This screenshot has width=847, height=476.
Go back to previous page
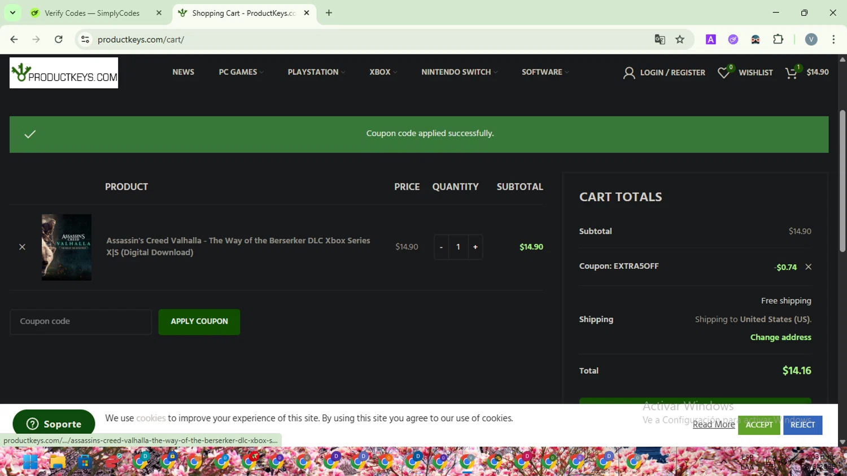point(14,40)
